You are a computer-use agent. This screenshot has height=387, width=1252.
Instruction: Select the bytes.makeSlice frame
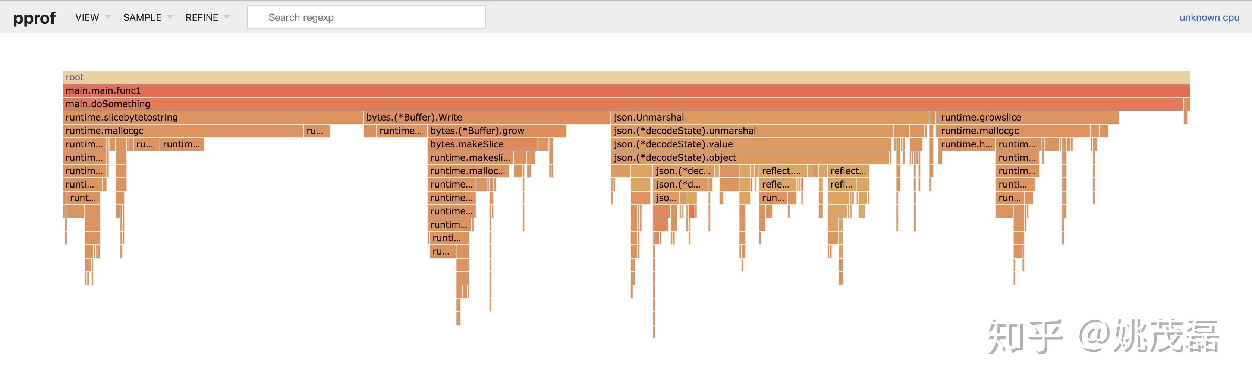click(482, 144)
